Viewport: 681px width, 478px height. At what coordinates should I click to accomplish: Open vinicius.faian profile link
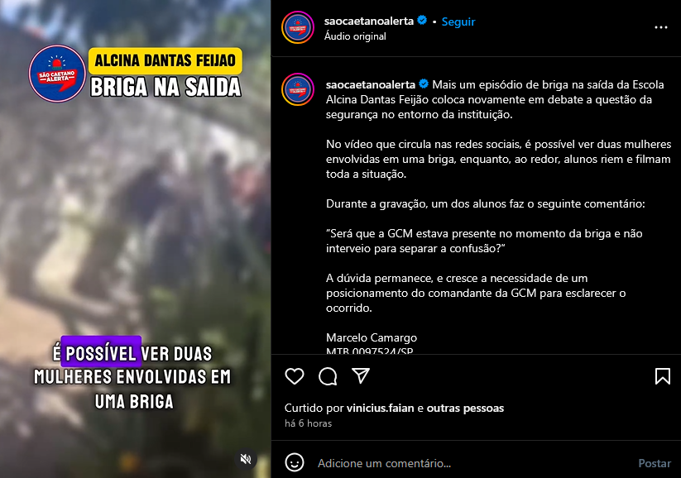[380, 408]
